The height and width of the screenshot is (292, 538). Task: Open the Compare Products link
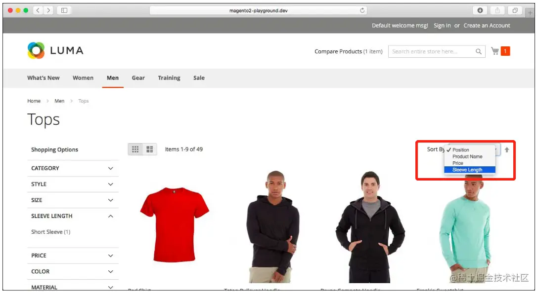tap(349, 51)
